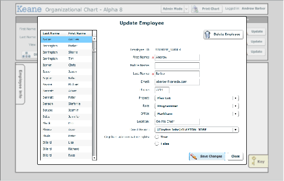Image resolution: width=284 pixels, height=181 pixels.
Task: Click the Last Name field containing Barber
Action: tap(177, 74)
